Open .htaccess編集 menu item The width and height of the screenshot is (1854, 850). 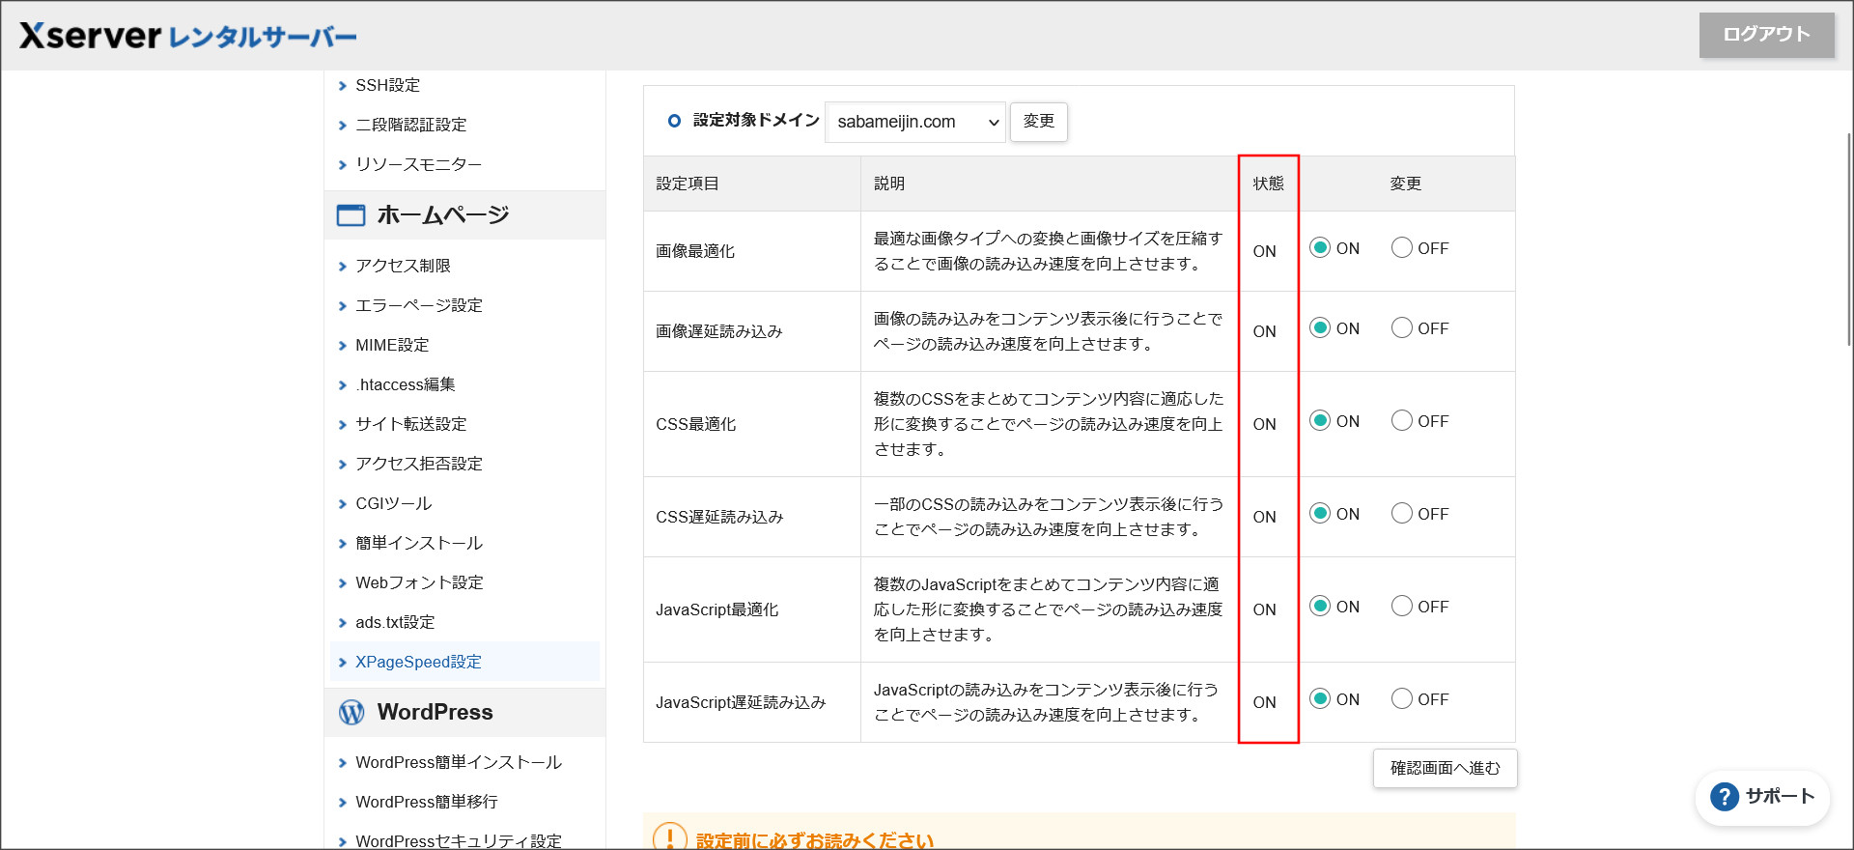[x=406, y=385]
